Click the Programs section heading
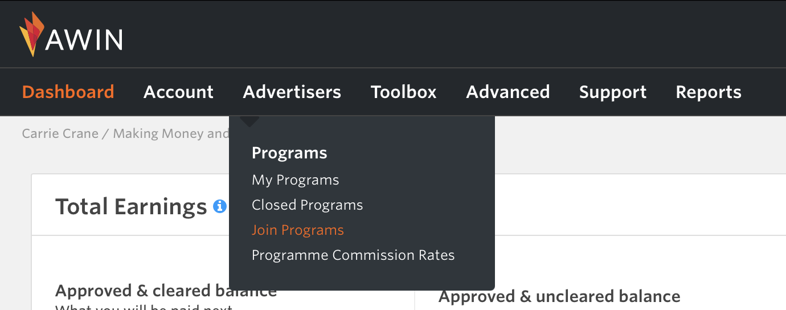The height and width of the screenshot is (310, 786). pyautogui.click(x=289, y=153)
